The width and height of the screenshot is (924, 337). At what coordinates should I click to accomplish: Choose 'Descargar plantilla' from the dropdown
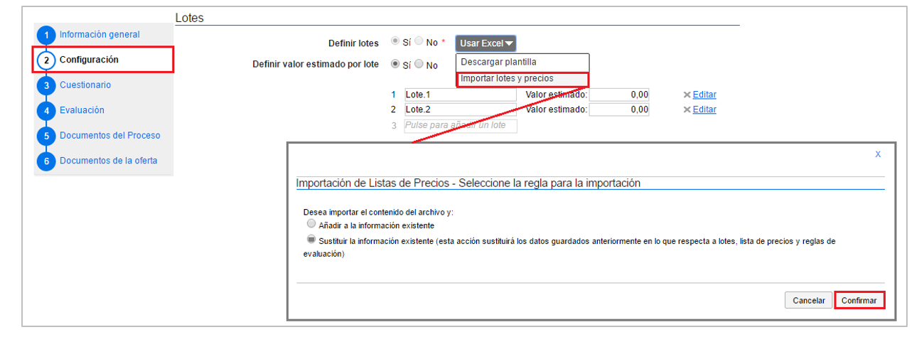[x=498, y=63]
